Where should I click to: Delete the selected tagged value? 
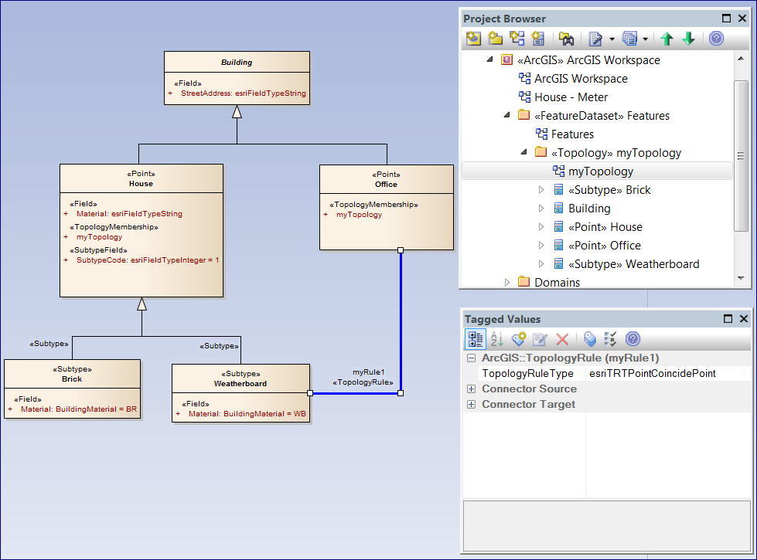(x=561, y=339)
